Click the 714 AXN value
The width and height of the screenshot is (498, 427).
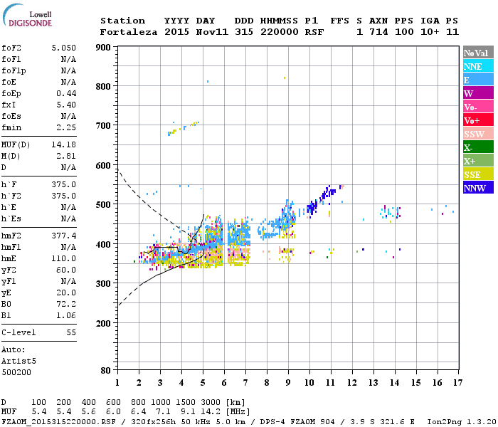point(378,32)
